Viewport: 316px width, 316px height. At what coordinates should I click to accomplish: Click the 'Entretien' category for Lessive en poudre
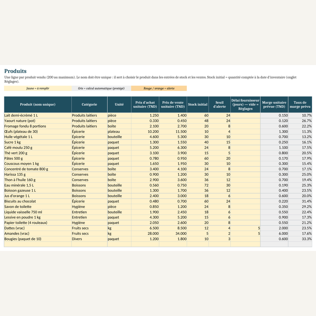(x=89, y=217)
